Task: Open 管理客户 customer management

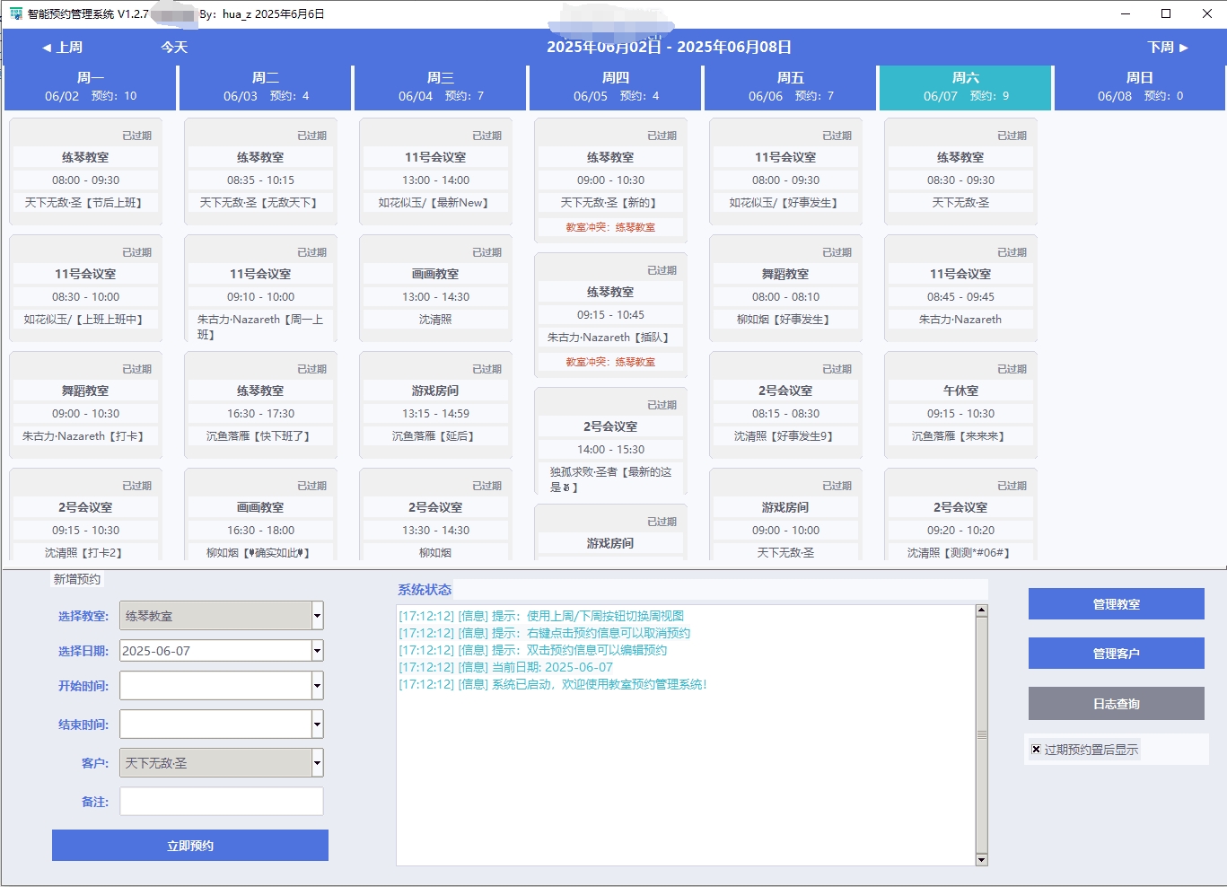Action: [x=1116, y=653]
